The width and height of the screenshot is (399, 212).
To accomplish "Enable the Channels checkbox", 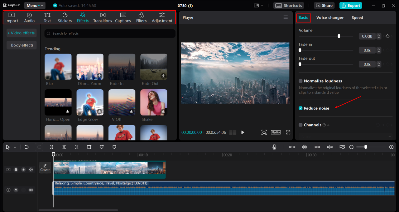I will pyautogui.click(x=300, y=125).
